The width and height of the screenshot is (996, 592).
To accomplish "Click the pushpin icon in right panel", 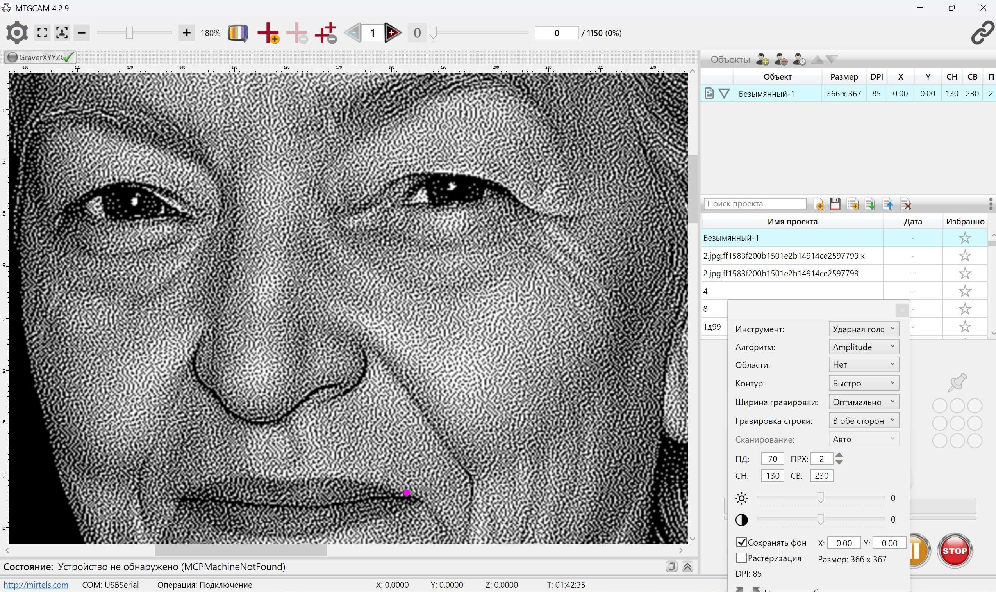I will 958,382.
